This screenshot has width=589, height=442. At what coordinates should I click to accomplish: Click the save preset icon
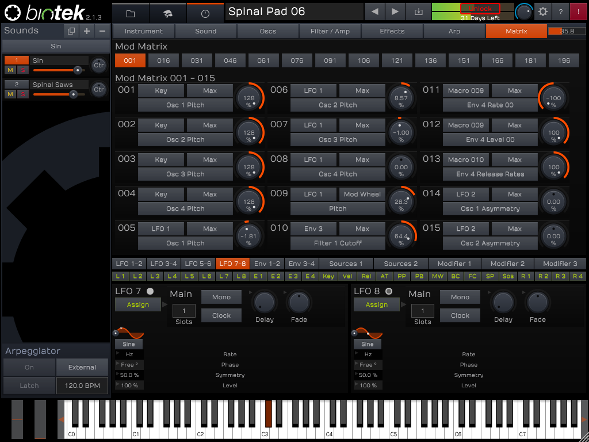coord(418,12)
